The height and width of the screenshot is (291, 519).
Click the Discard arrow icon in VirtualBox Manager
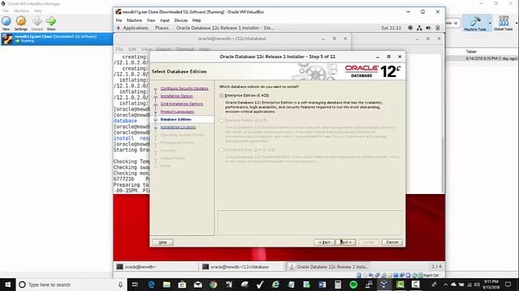pos(36,22)
